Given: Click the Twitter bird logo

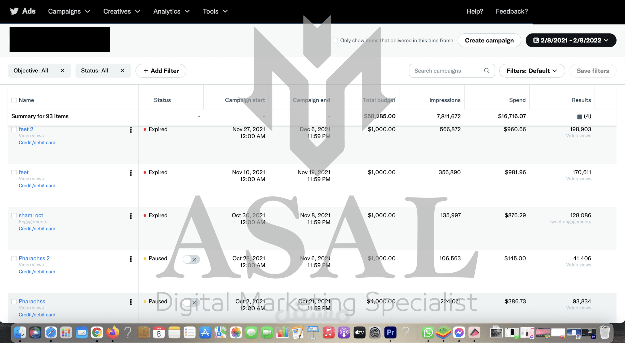Looking at the screenshot, I should coord(14,11).
